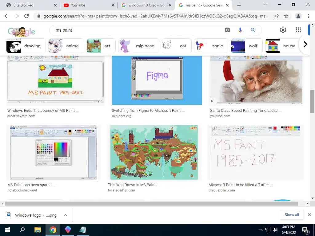The width and height of the screenshot is (315, 236).
Task: Open Google apps grid
Action: click(x=298, y=30)
